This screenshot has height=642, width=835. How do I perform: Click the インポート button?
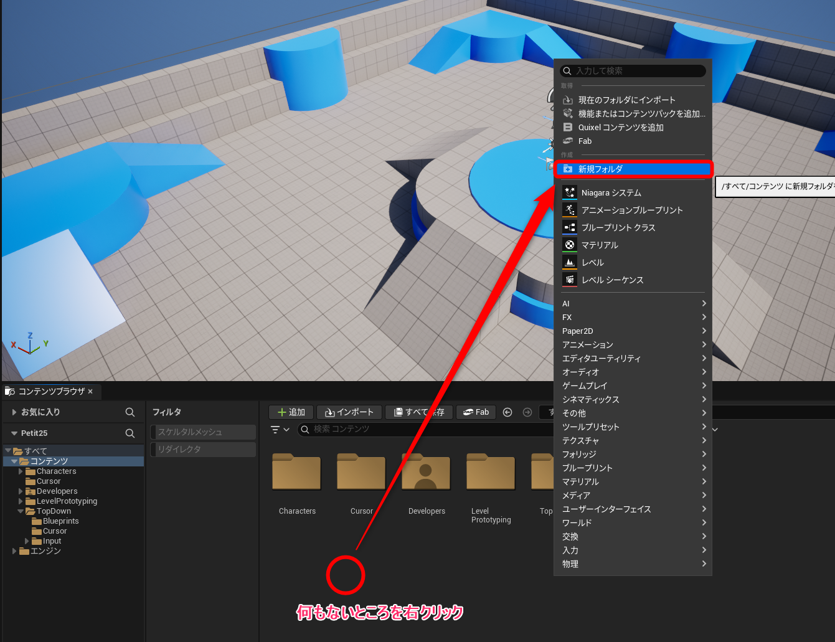coord(349,412)
